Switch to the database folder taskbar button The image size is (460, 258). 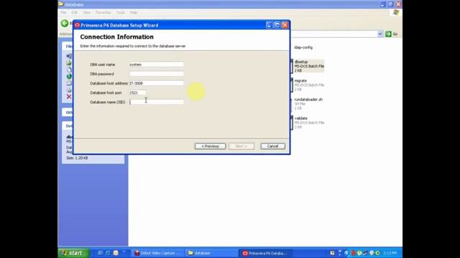tap(211, 253)
